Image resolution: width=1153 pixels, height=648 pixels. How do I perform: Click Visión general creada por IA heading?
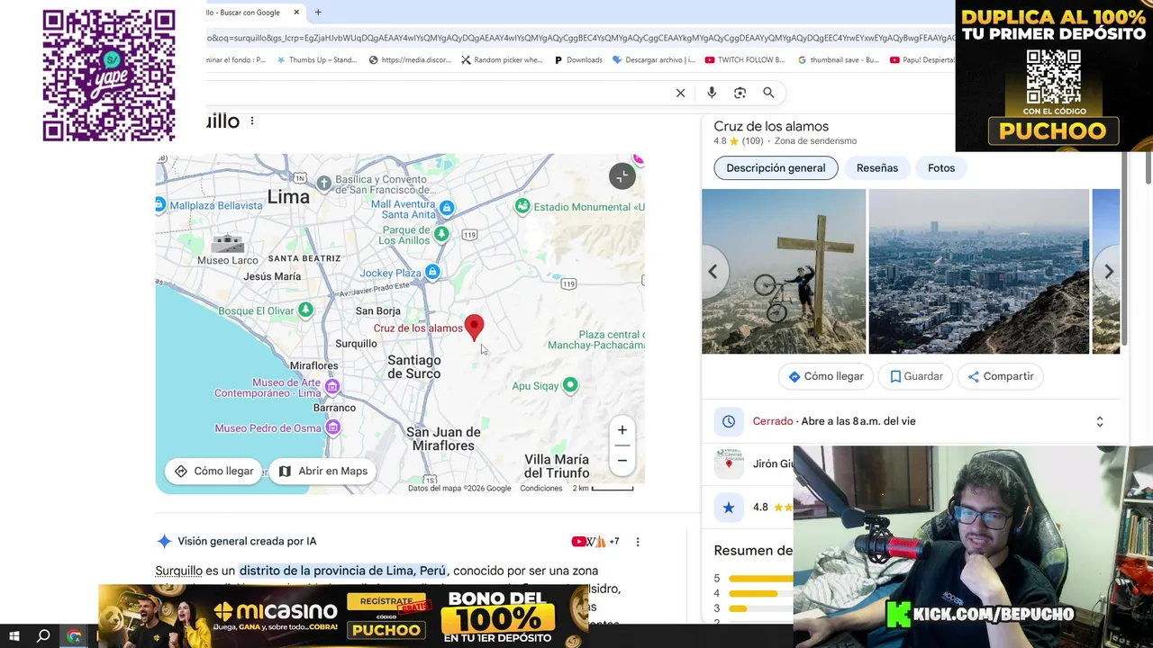(247, 542)
